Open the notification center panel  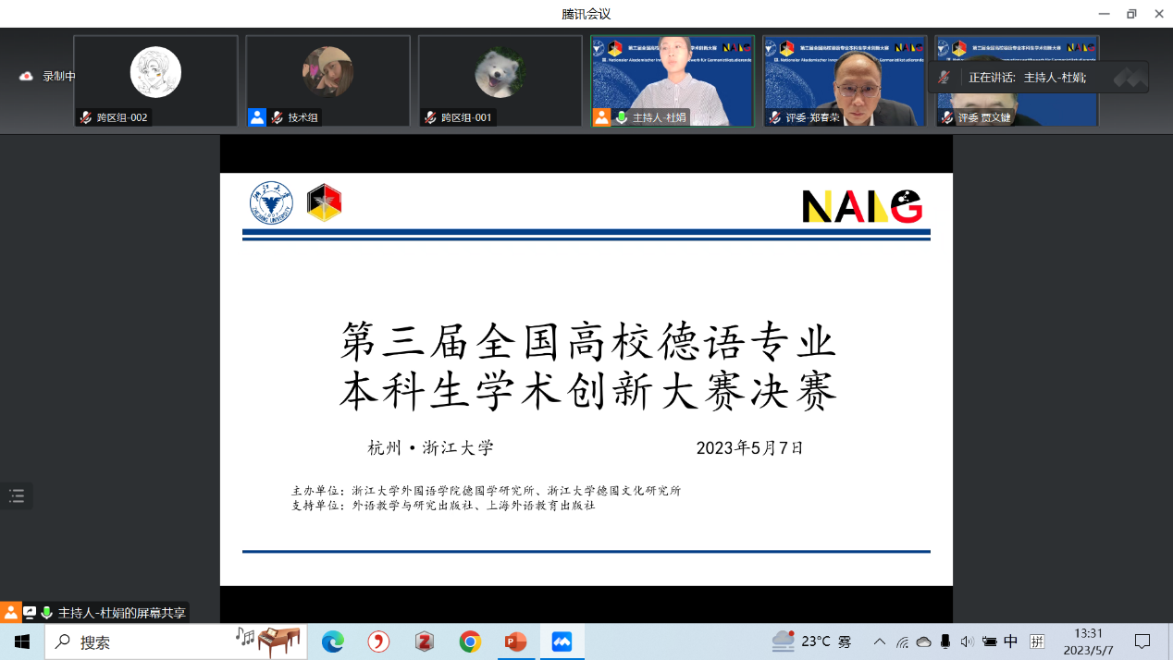coord(1142,642)
